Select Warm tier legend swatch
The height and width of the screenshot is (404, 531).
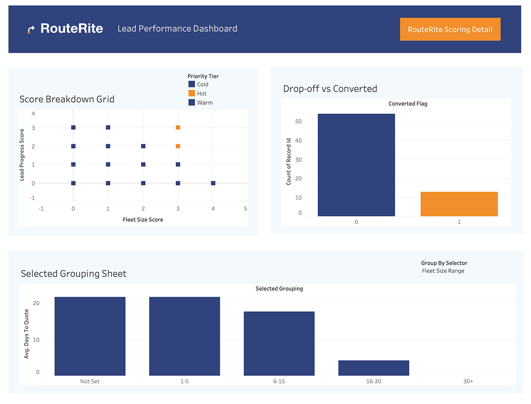(x=192, y=103)
